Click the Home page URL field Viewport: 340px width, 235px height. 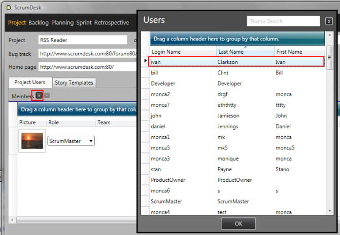click(88, 67)
